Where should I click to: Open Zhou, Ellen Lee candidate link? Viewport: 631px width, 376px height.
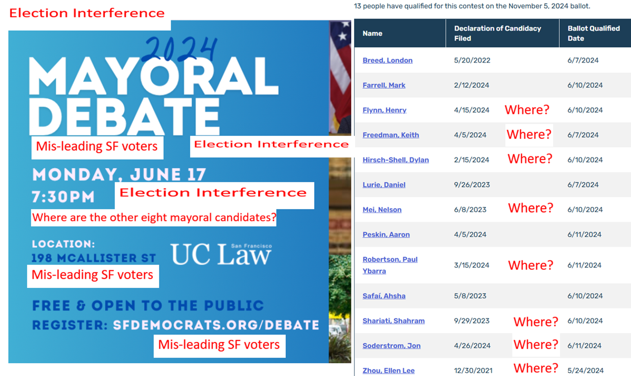388,371
